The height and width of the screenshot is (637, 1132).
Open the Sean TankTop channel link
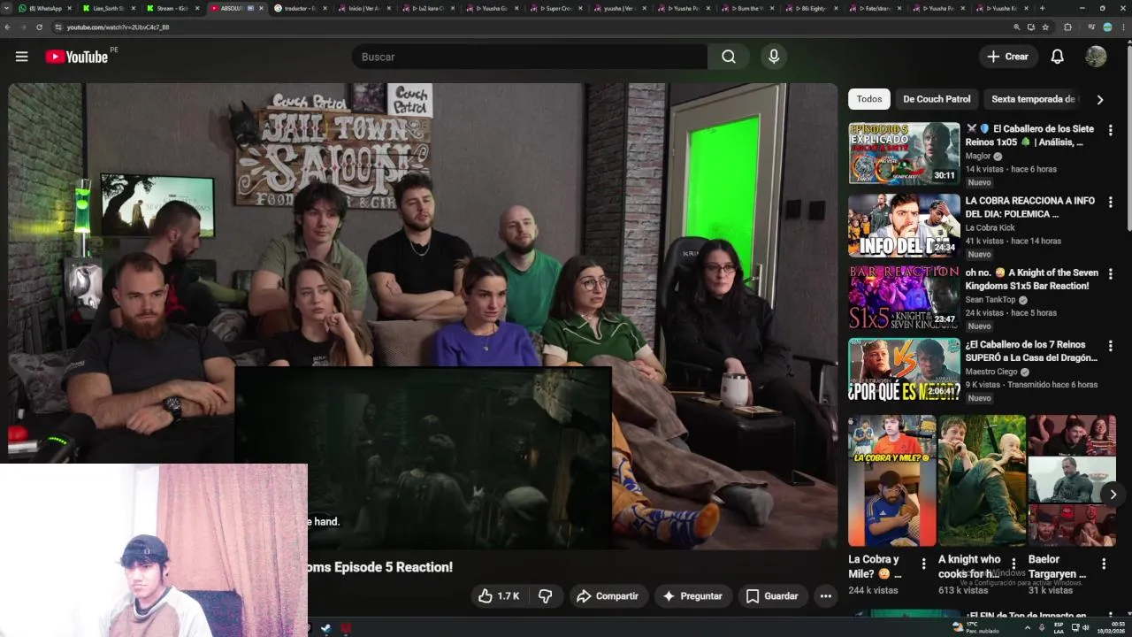(990, 300)
